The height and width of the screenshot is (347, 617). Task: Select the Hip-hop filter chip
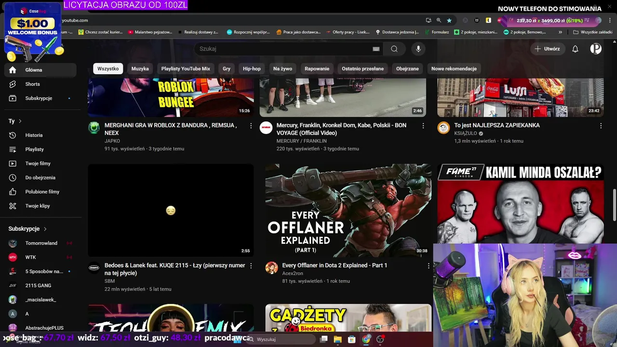(252, 68)
